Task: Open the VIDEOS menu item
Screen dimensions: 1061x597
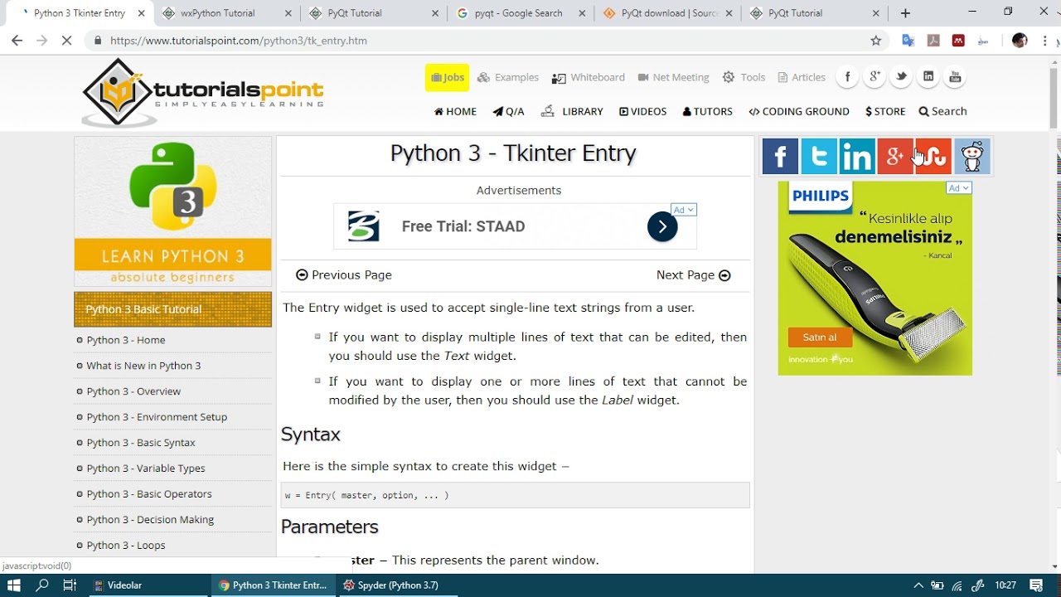Action: pos(642,111)
